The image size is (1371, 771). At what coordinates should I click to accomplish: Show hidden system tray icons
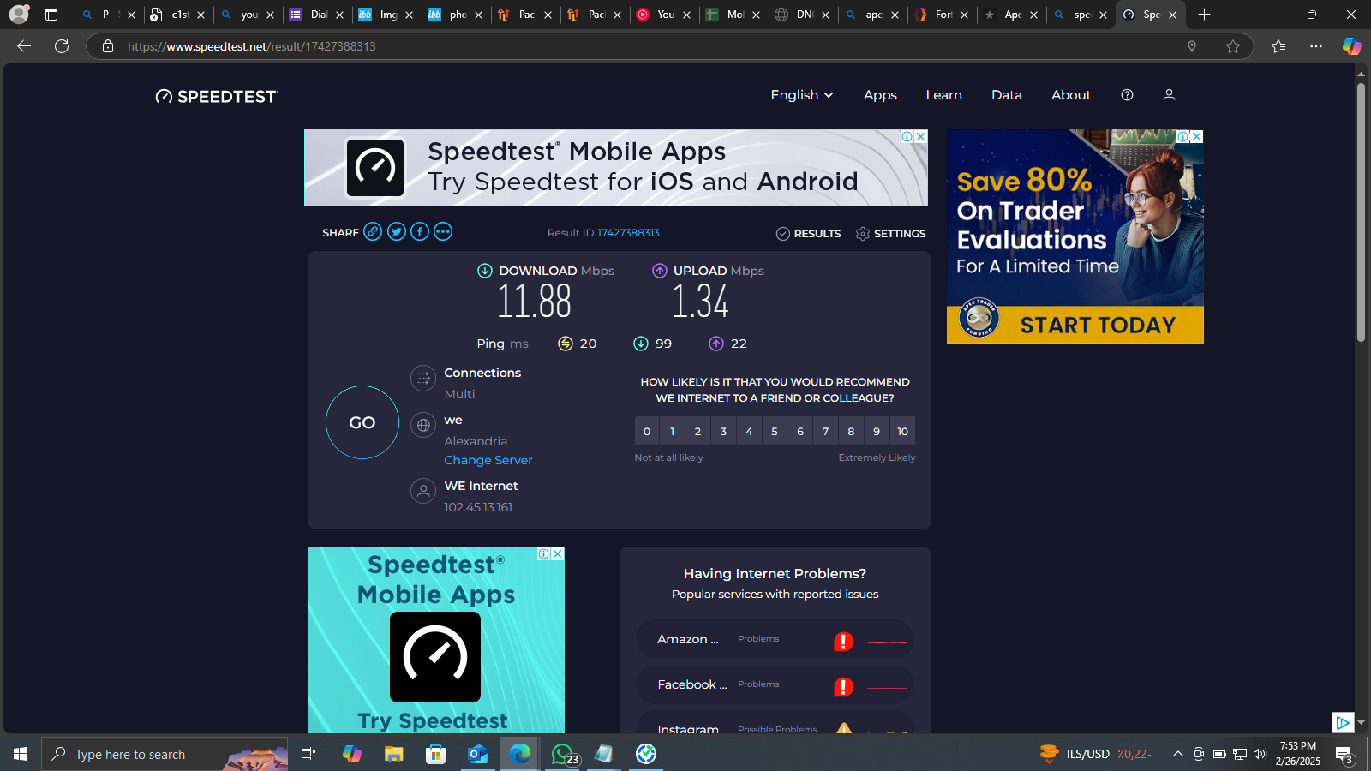(x=1177, y=754)
